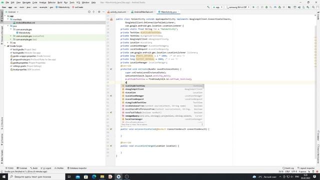Screen dimensions: 320x180
Task: Open the File menu
Action: pos(7,2)
